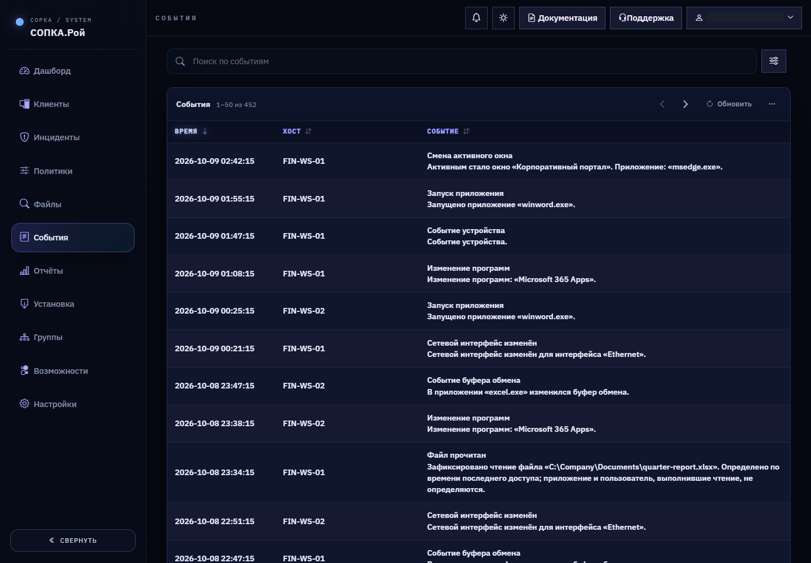Viewport: 811px width, 563px height.
Task: Focus the Поиск по событиям search field
Action: pos(462,61)
